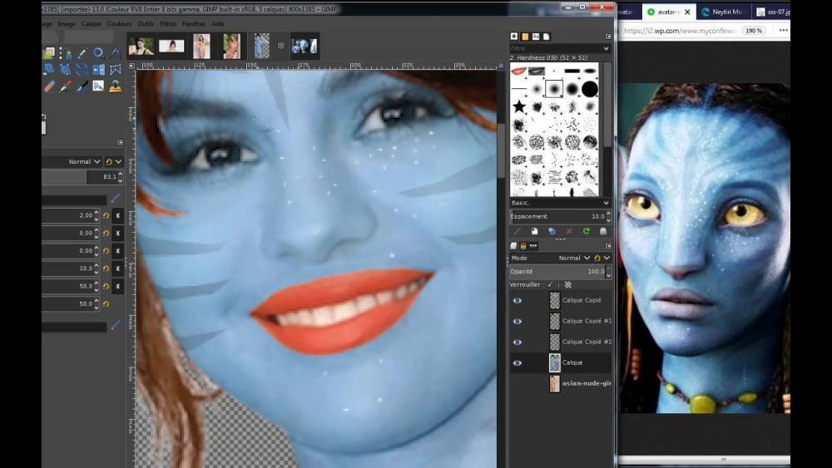Image resolution: width=832 pixels, height=468 pixels.
Task: Click the browser address bar URL
Action: [679, 31]
